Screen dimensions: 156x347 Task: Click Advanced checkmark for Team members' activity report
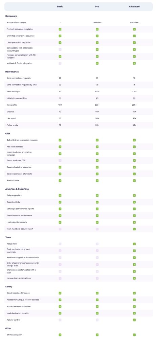[x=134, y=229]
